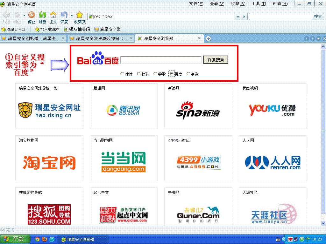Click the toolbar 搜索 button
This screenshot has width=326, height=244.
[x=318, y=17]
